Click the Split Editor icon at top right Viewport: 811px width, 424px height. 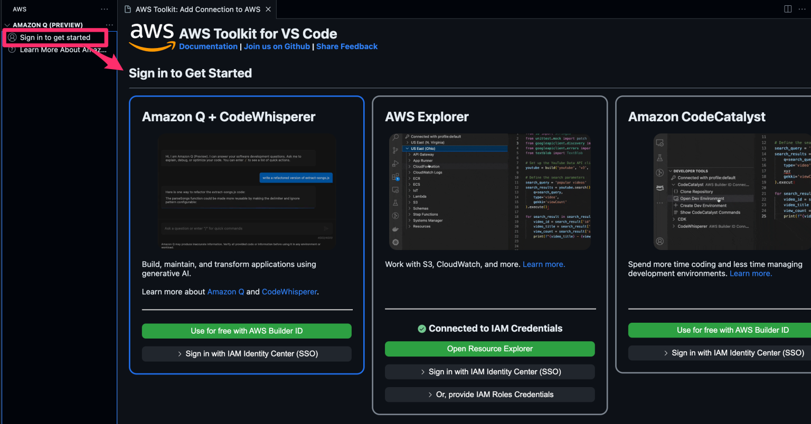787,8
